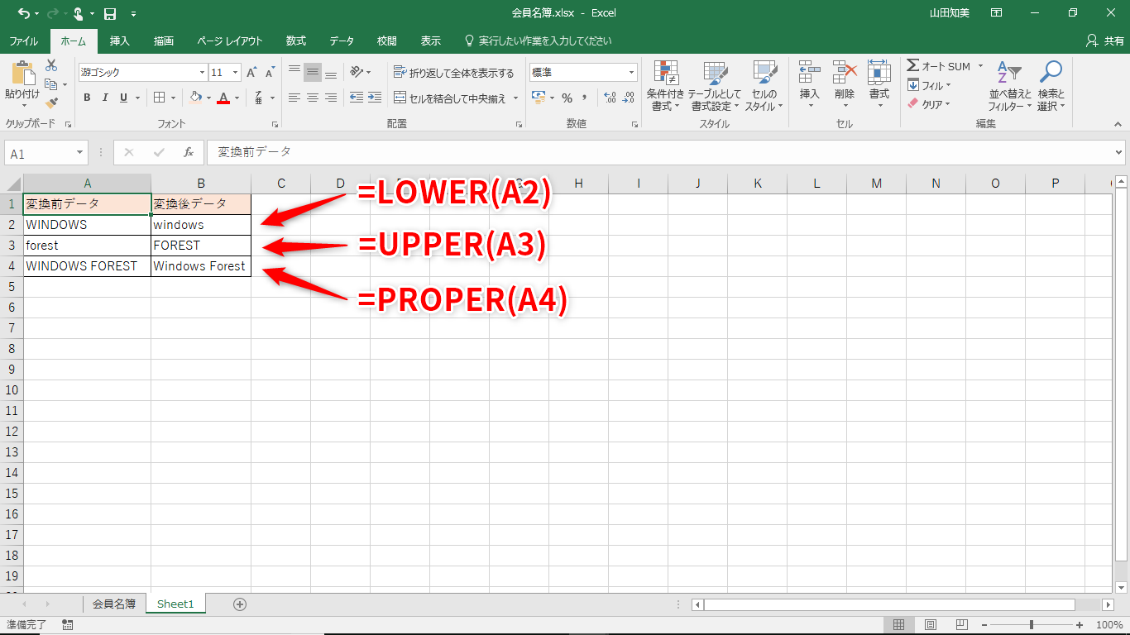Click the Format Painter brush icon

51,103
